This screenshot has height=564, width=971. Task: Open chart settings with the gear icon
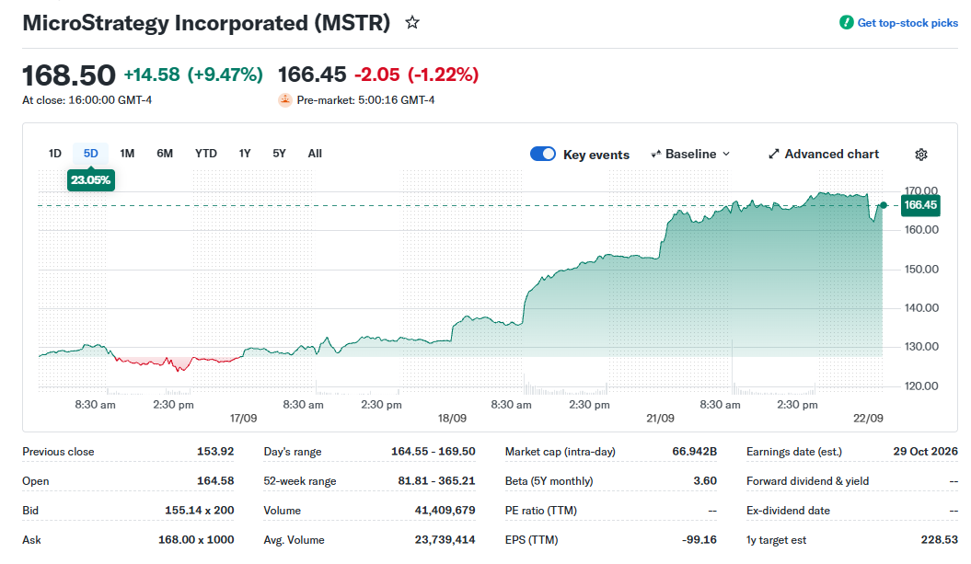click(x=921, y=155)
